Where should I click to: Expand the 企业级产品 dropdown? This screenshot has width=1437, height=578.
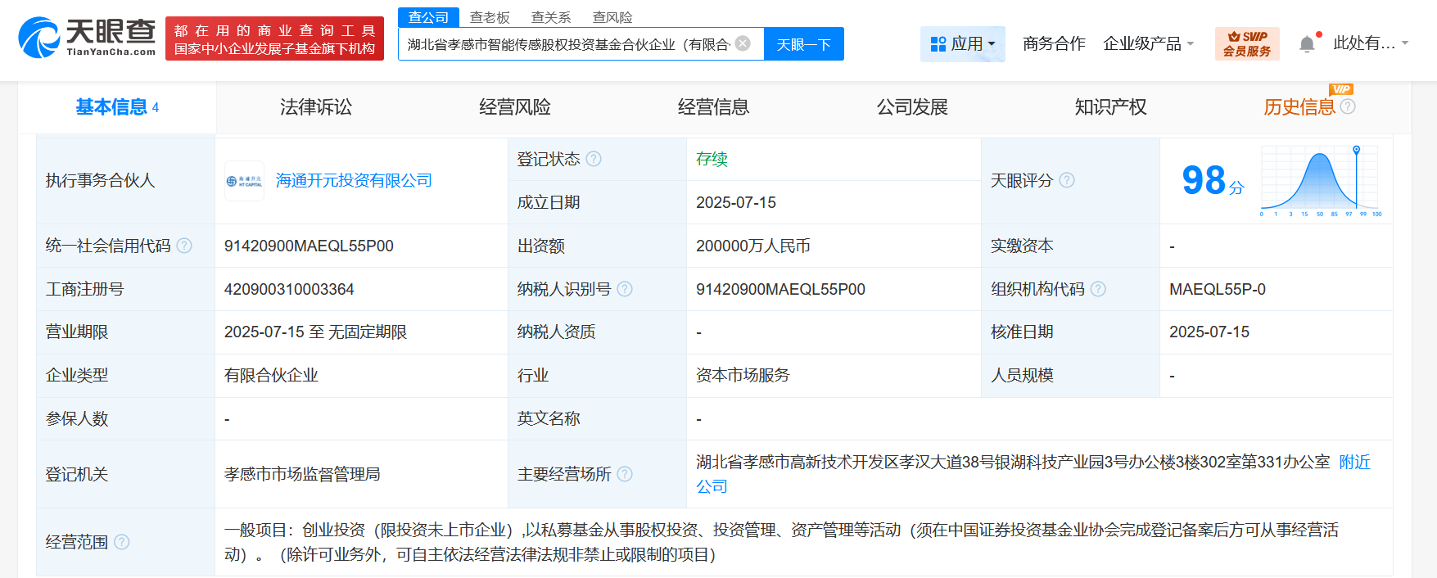coord(1148,43)
